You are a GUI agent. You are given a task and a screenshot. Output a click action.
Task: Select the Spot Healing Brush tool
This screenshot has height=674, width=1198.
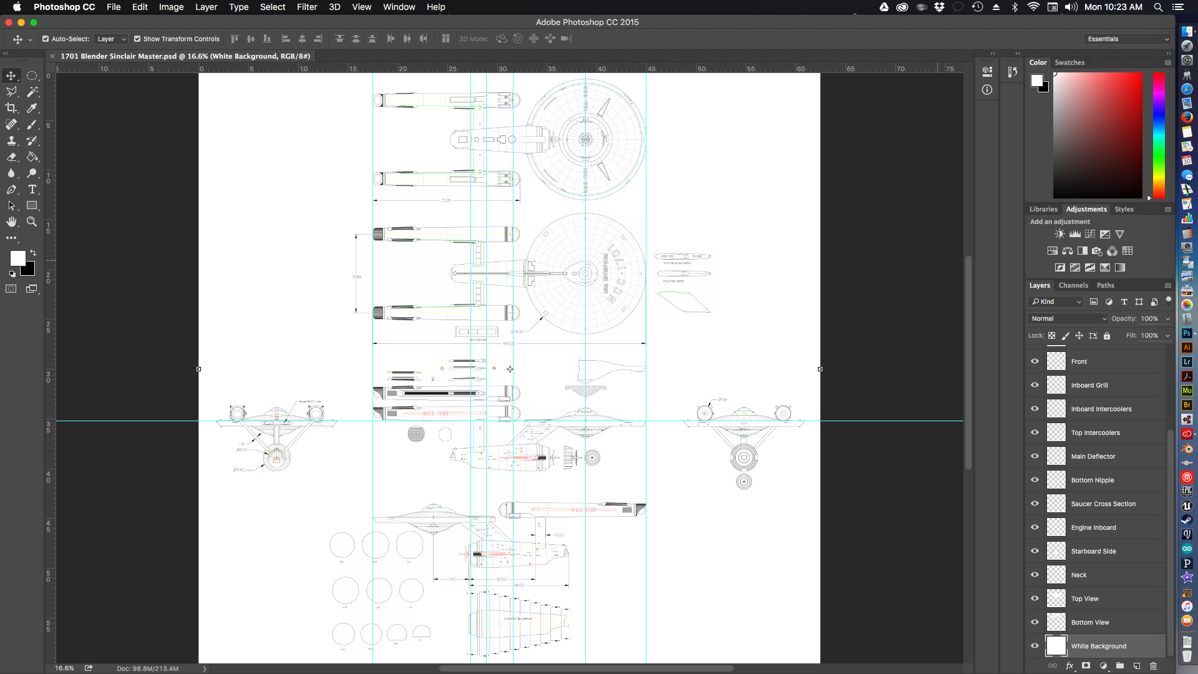[x=11, y=124]
